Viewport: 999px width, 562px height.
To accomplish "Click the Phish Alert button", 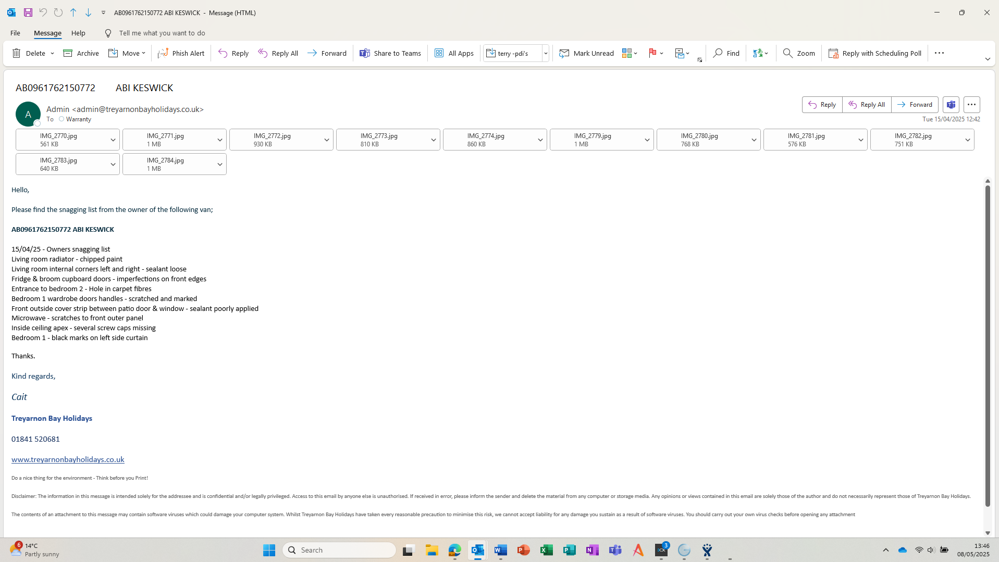I will (181, 53).
